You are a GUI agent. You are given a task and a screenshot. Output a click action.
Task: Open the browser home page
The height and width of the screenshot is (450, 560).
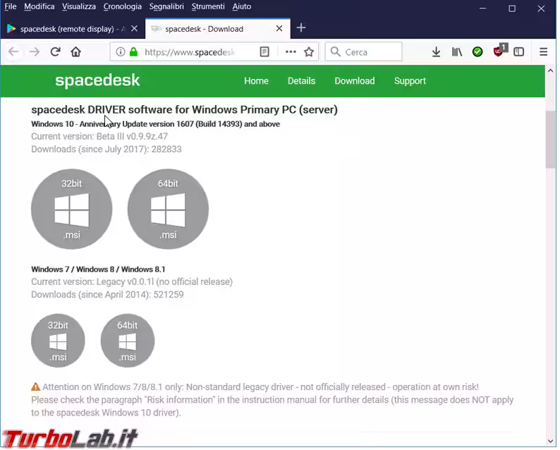tap(75, 52)
